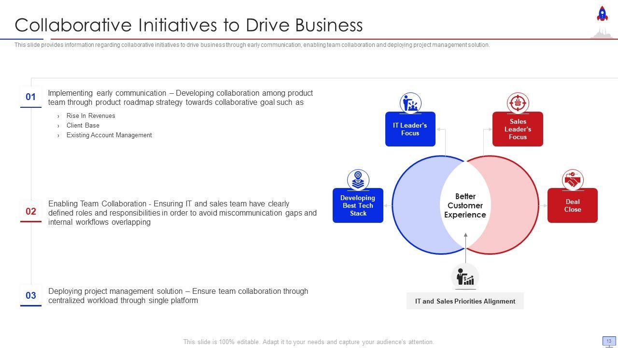
Task: Click the IT and Sales Priorities Alignment label
Action: (x=465, y=301)
